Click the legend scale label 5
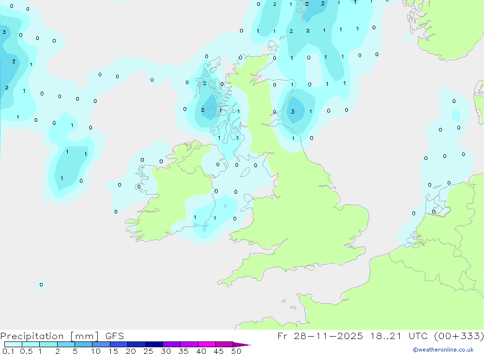Viewport: 484px width, 354px height. pyautogui.click(x=75, y=351)
